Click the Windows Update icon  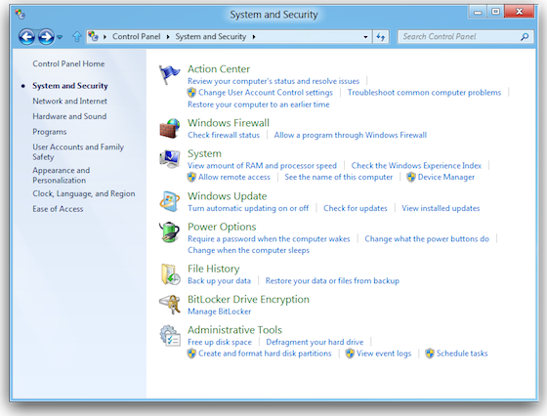tap(170, 201)
